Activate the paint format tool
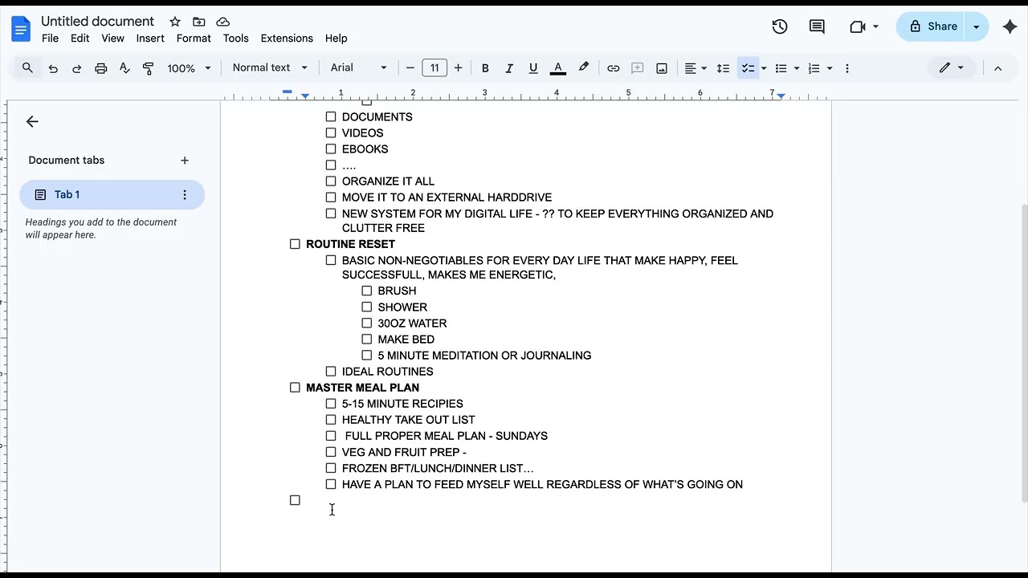Viewport: 1028px width, 578px height. pos(148,68)
